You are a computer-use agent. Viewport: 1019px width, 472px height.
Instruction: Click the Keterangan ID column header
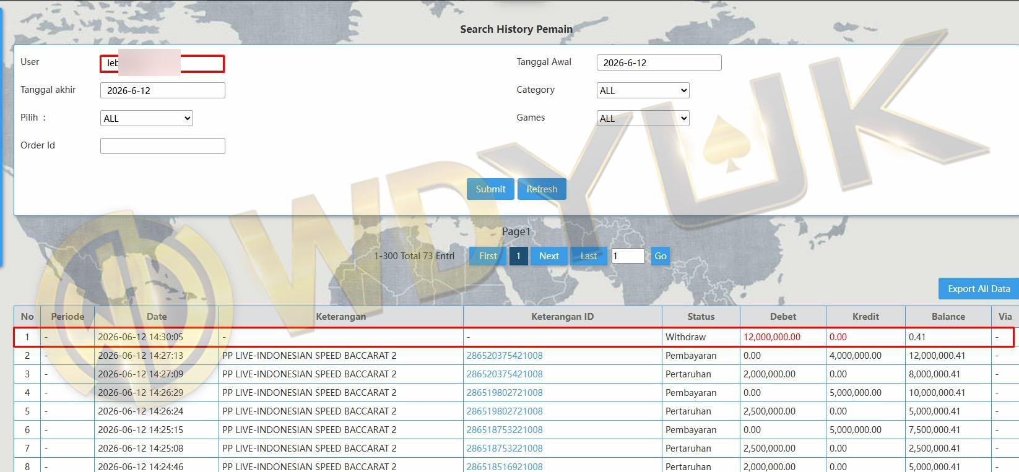point(563,317)
